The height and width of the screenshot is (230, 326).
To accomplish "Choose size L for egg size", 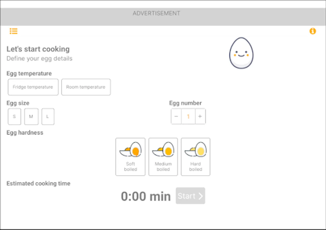I will 48,117.
